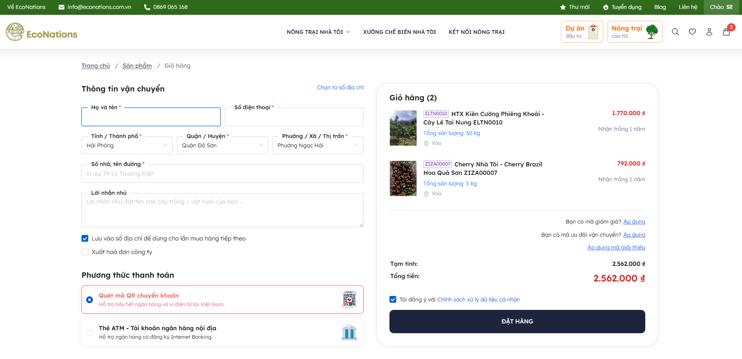Enable the Xuất hoá đơn công ty checkbox
742x359 pixels.
(85, 252)
